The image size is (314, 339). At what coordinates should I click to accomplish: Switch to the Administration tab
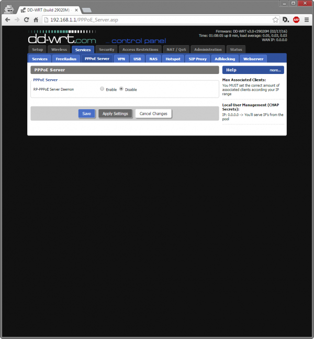(x=208, y=49)
